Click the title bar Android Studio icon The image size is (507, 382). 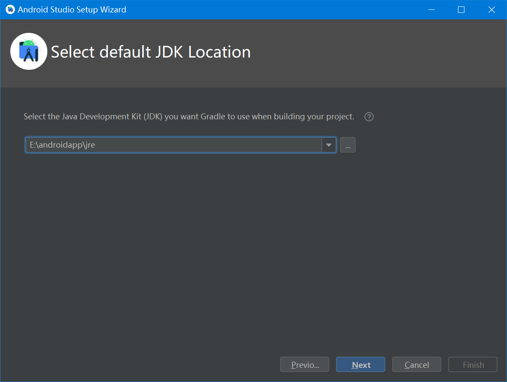click(10, 10)
